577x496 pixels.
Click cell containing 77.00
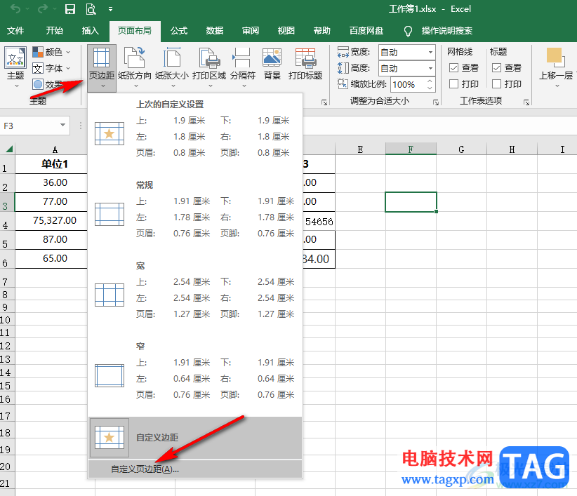point(55,201)
